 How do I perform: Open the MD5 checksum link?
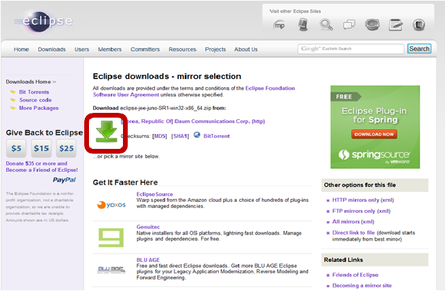tap(160, 136)
